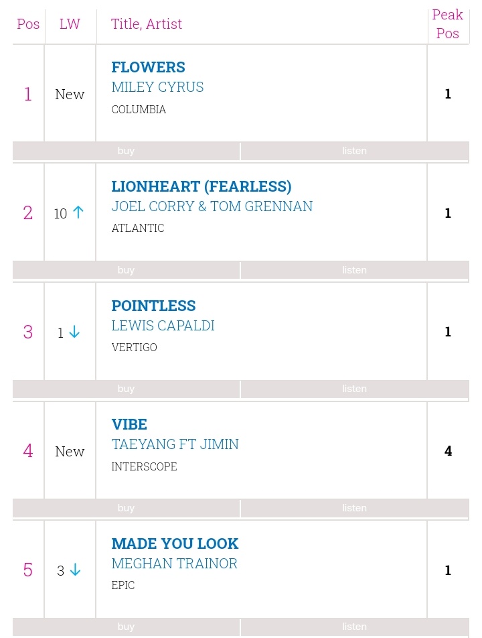Image resolution: width=482 pixels, height=638 pixels.
Task: Click the down arrow icon in Pointless row
Action: [74, 332]
